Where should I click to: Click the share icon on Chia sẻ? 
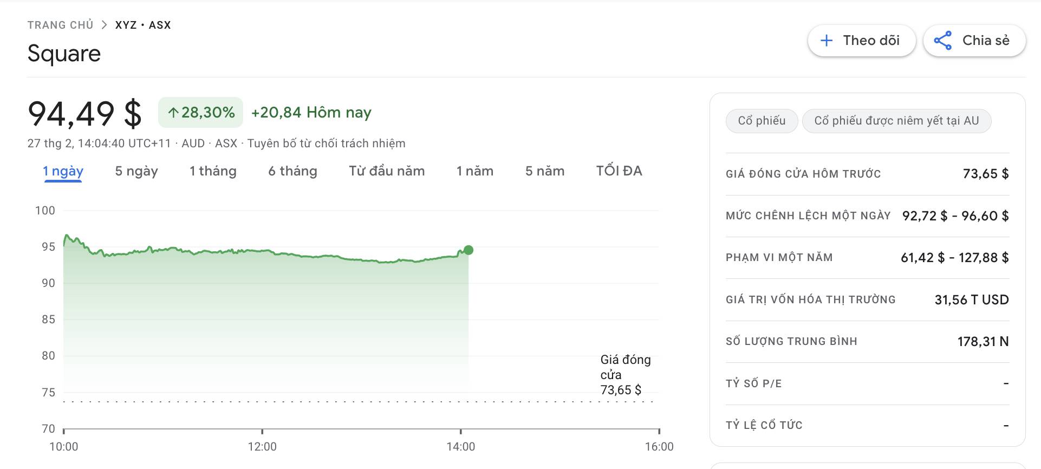[943, 41]
